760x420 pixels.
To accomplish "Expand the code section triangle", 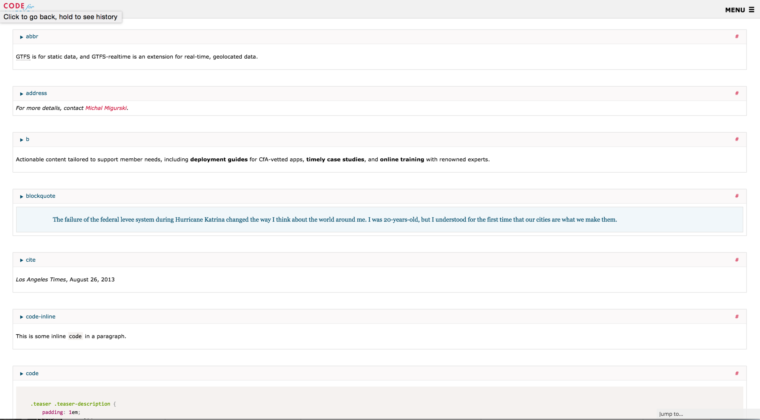I will point(21,374).
